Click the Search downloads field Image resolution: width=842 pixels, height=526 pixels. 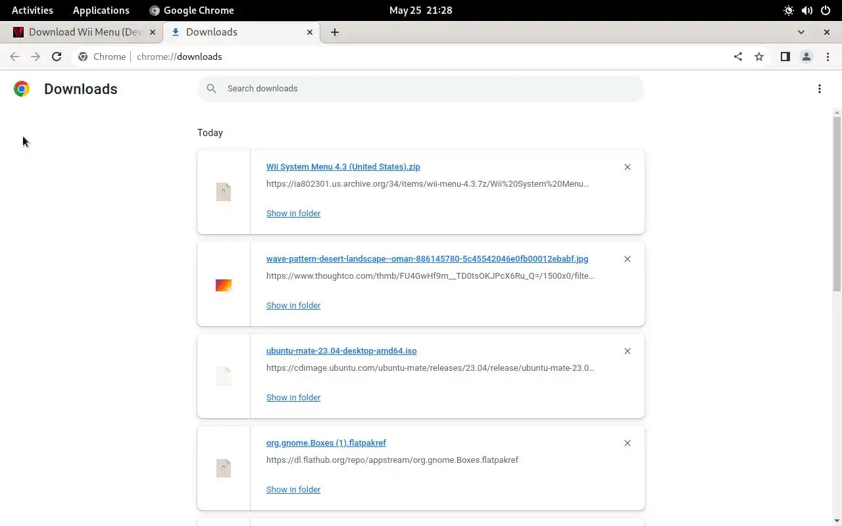(x=421, y=89)
